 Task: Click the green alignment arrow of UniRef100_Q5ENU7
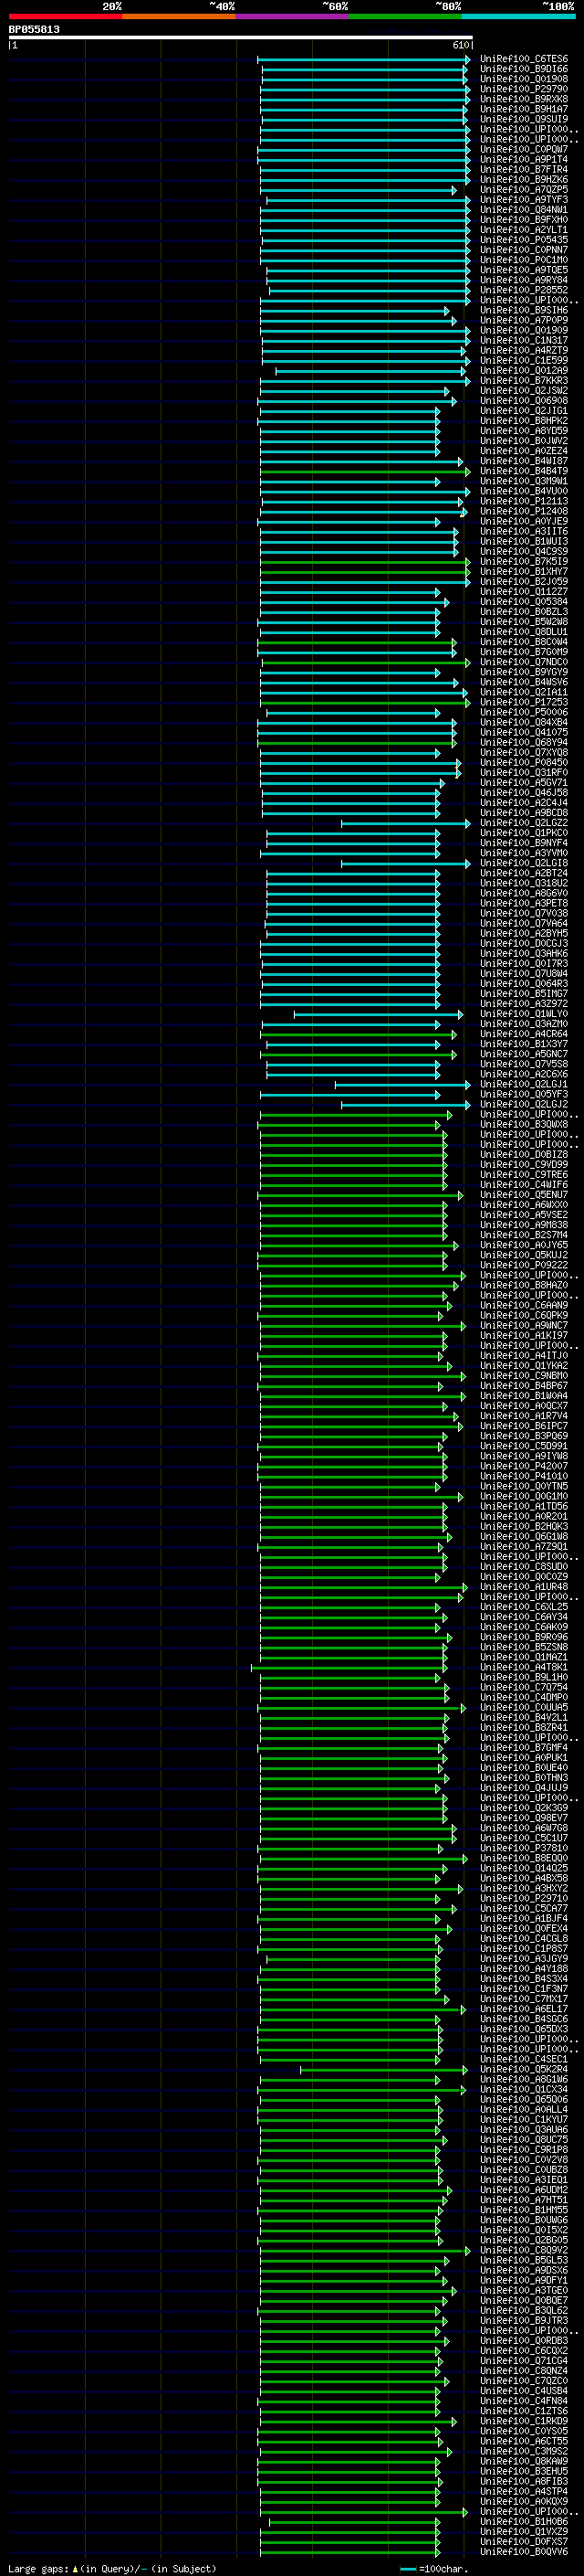[x=360, y=1195]
